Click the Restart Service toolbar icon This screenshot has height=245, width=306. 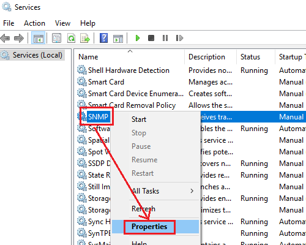coord(179,38)
